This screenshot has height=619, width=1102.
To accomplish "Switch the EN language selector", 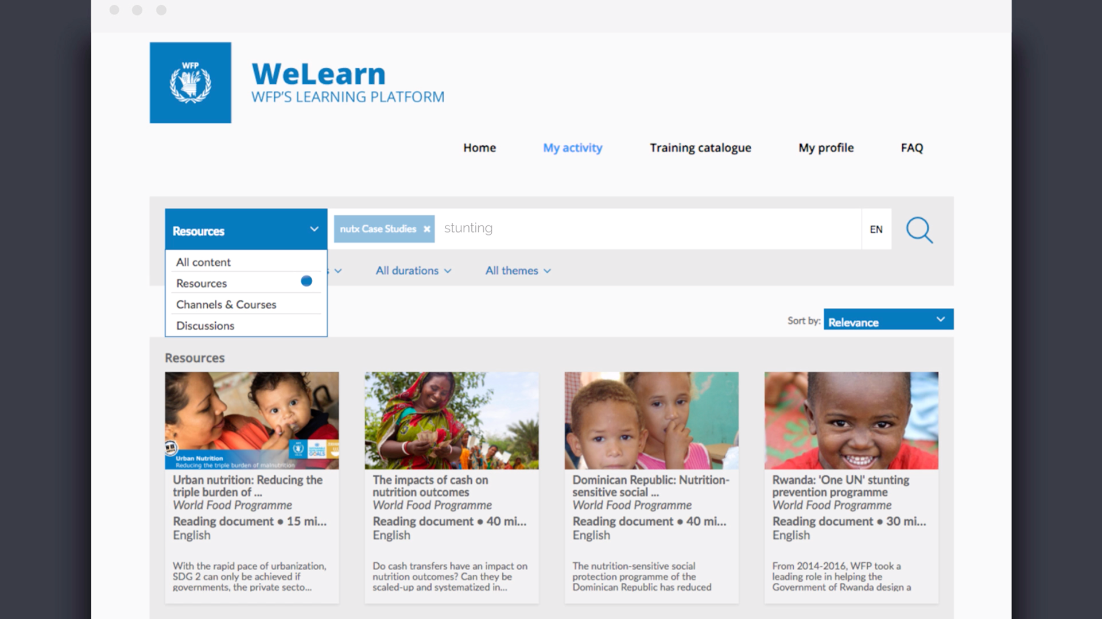I will point(876,229).
